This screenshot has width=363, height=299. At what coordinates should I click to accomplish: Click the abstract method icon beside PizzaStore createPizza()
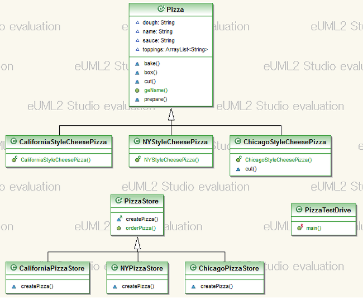[x=120, y=219]
